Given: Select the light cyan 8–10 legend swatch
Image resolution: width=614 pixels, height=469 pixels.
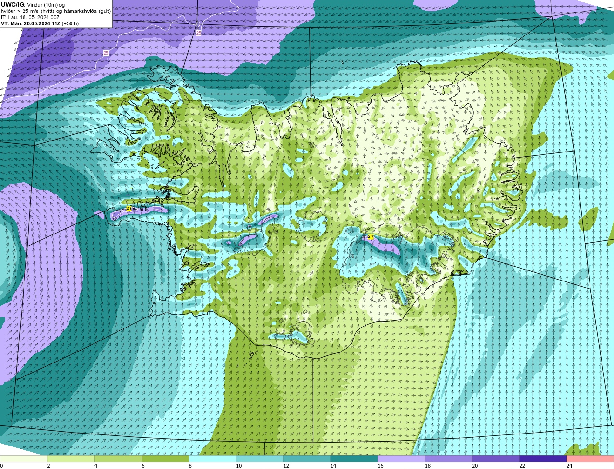Looking at the screenshot, I should (213, 458).
